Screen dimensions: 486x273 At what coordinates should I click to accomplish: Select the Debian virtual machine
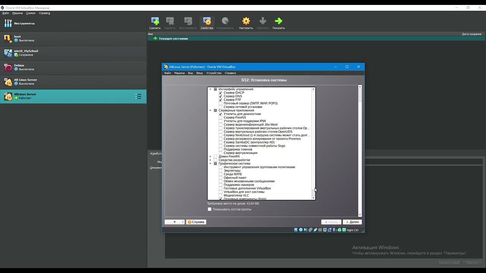[73, 67]
